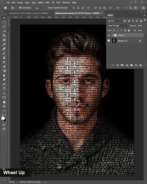The image size is (147, 184).
Task: Select the Rectangular Marquee tool
Action: click(x=4, y=22)
